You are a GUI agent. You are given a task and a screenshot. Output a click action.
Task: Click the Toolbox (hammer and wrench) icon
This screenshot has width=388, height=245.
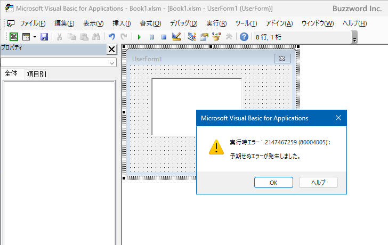click(229, 37)
